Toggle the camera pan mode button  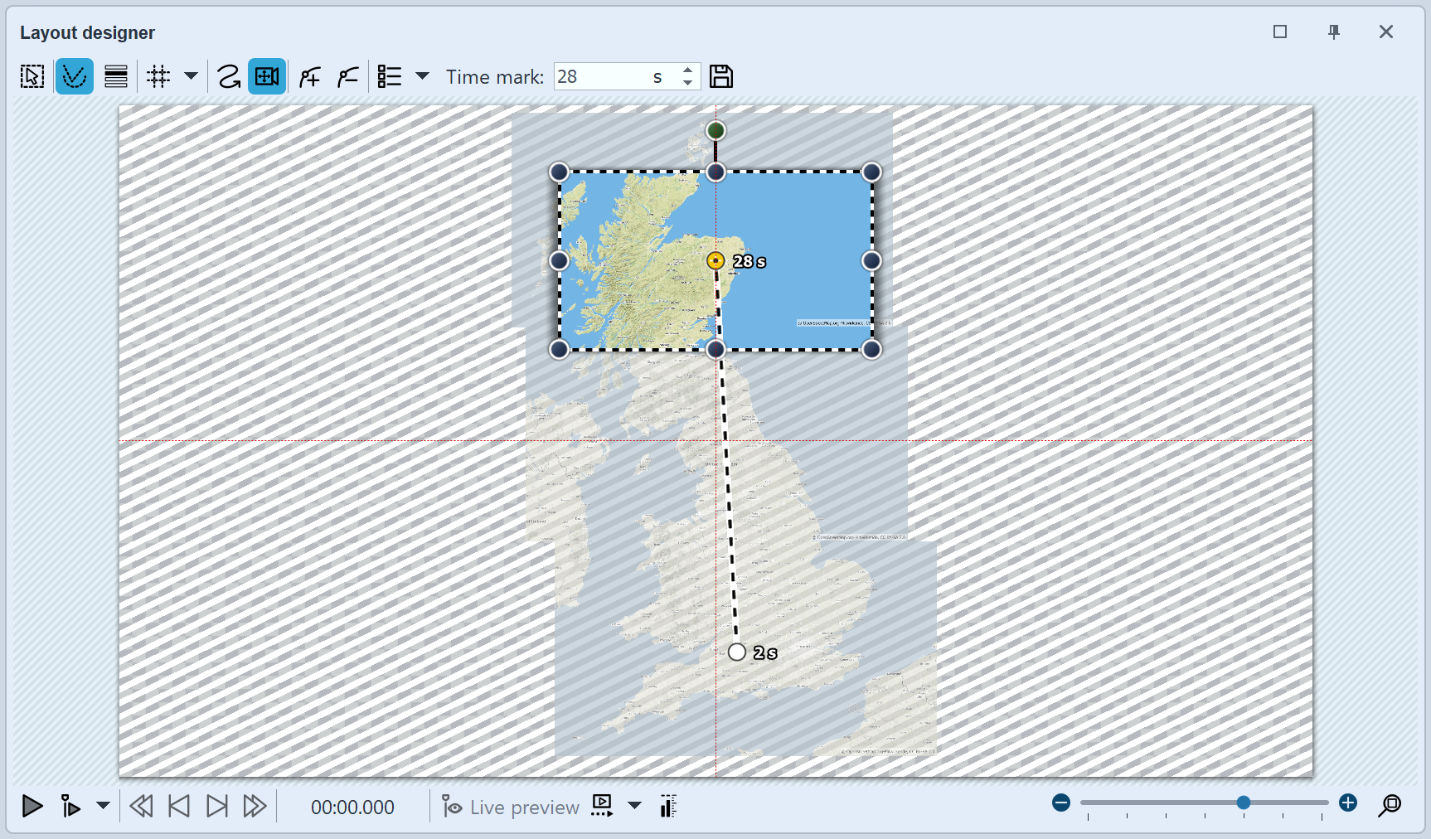pos(267,77)
